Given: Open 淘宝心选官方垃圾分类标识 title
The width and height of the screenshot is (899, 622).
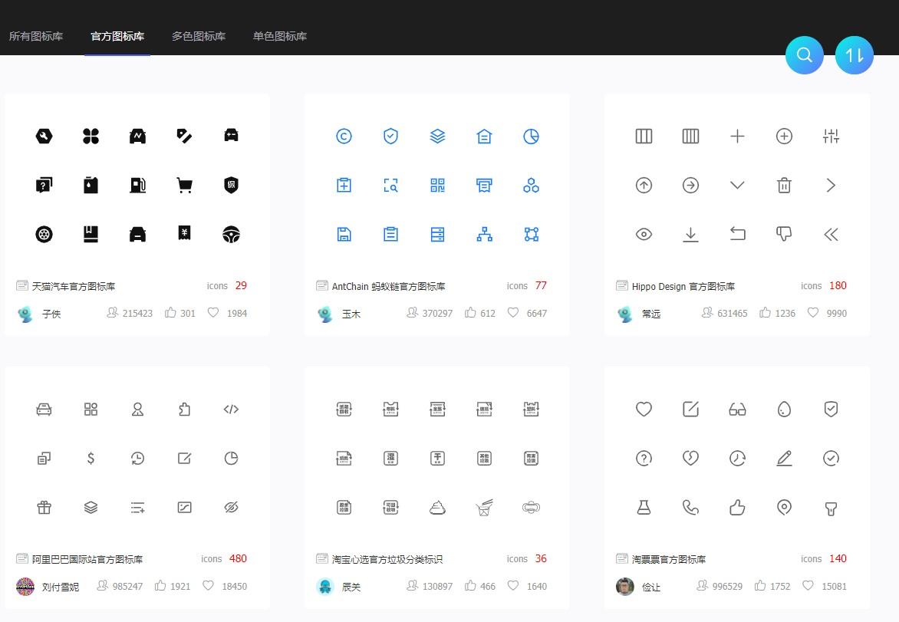Looking at the screenshot, I should click(x=387, y=559).
